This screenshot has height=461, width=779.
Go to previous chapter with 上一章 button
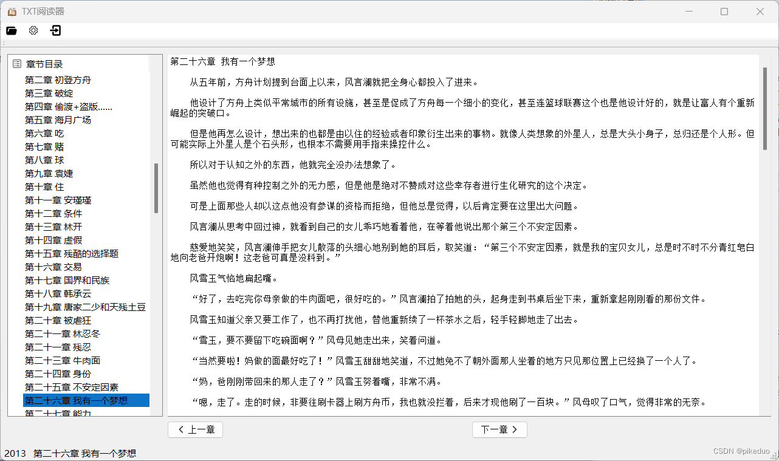point(195,429)
